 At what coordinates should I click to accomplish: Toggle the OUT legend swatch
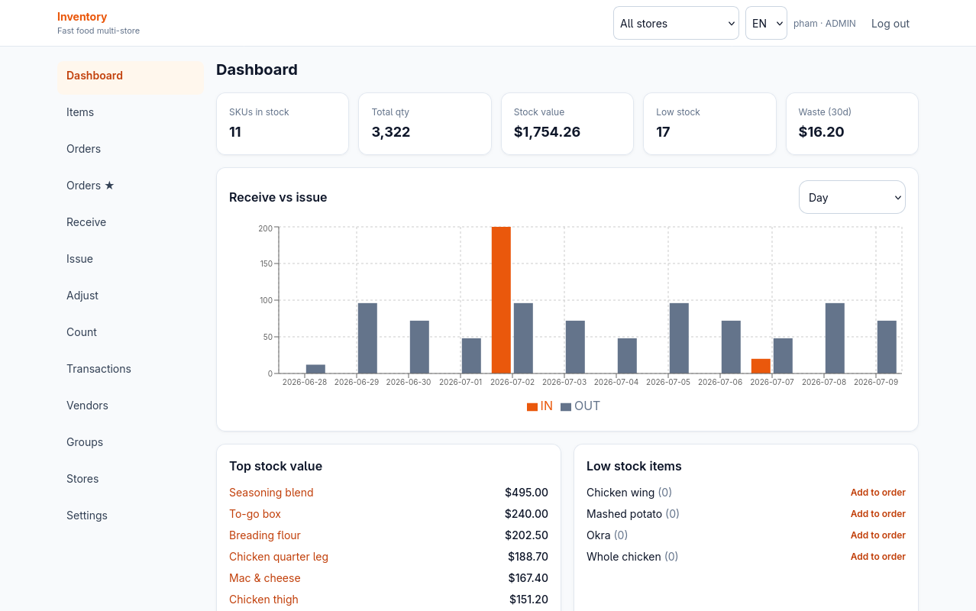[x=566, y=407]
